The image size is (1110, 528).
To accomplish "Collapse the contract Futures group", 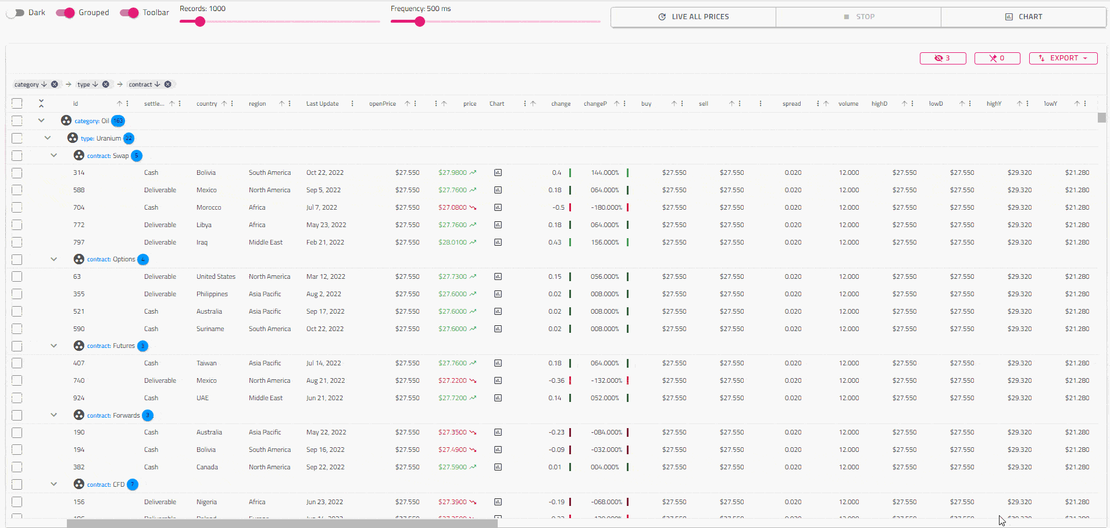I will pyautogui.click(x=54, y=346).
